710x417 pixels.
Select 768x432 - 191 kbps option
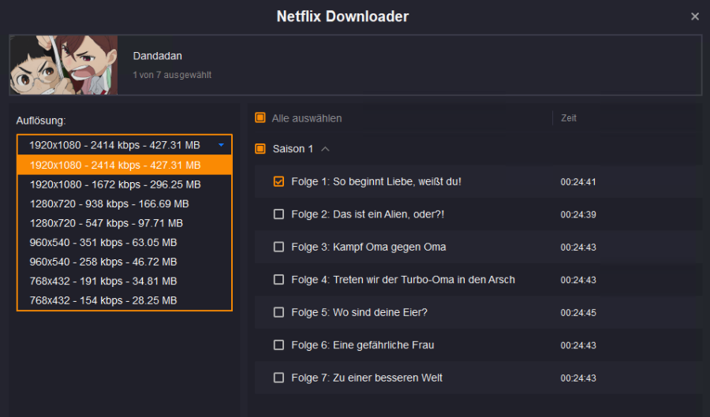(x=103, y=281)
